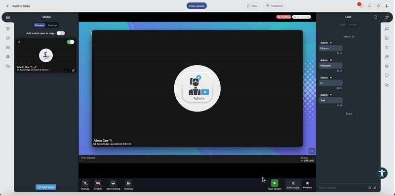Click the speaker icon beside 'Test' sender

click(x=331, y=95)
